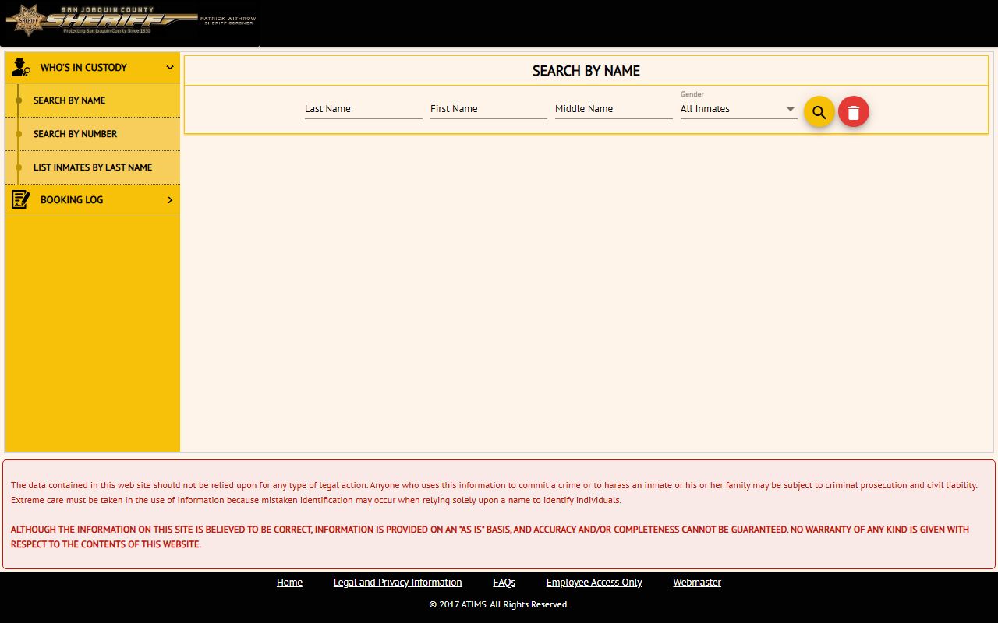Open the FAQs footer link

[504, 583]
